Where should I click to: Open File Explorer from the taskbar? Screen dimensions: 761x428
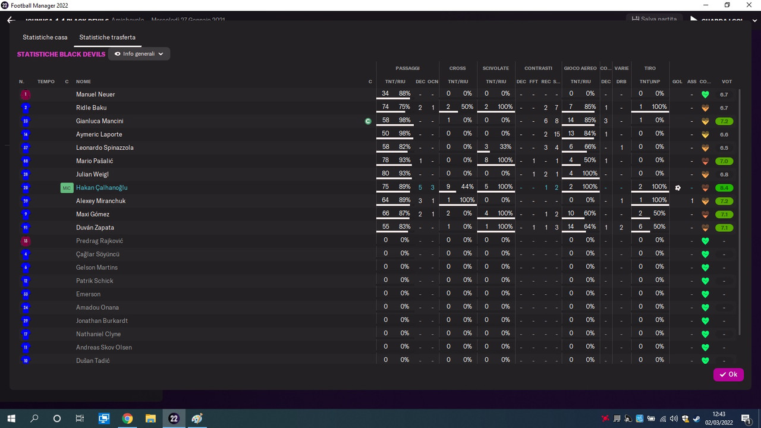(150, 418)
